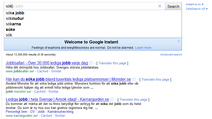Viewport: 212px width, 119px height.
Task: Open the Personligt brev sitelink
Action: [17, 111]
